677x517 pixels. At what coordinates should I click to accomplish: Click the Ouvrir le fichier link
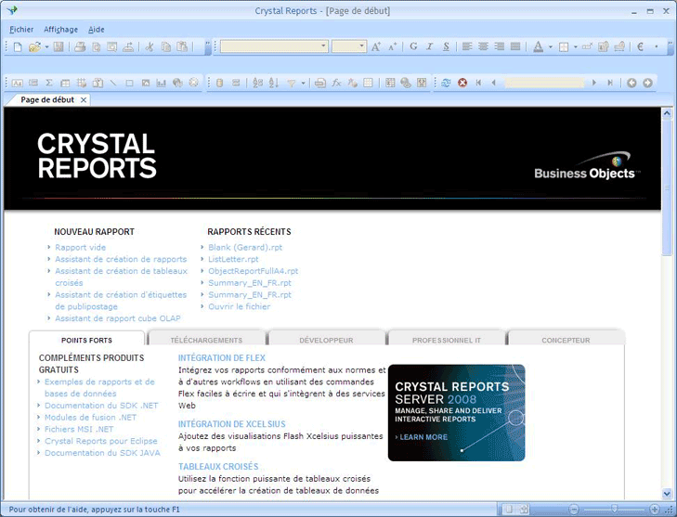pyautogui.click(x=240, y=306)
